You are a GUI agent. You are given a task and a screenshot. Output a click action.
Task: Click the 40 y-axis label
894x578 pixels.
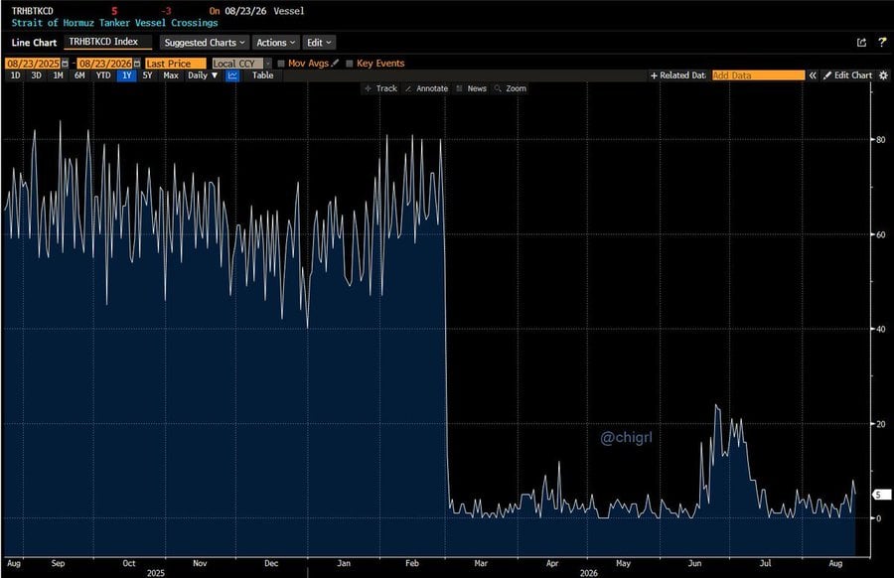[x=881, y=329]
